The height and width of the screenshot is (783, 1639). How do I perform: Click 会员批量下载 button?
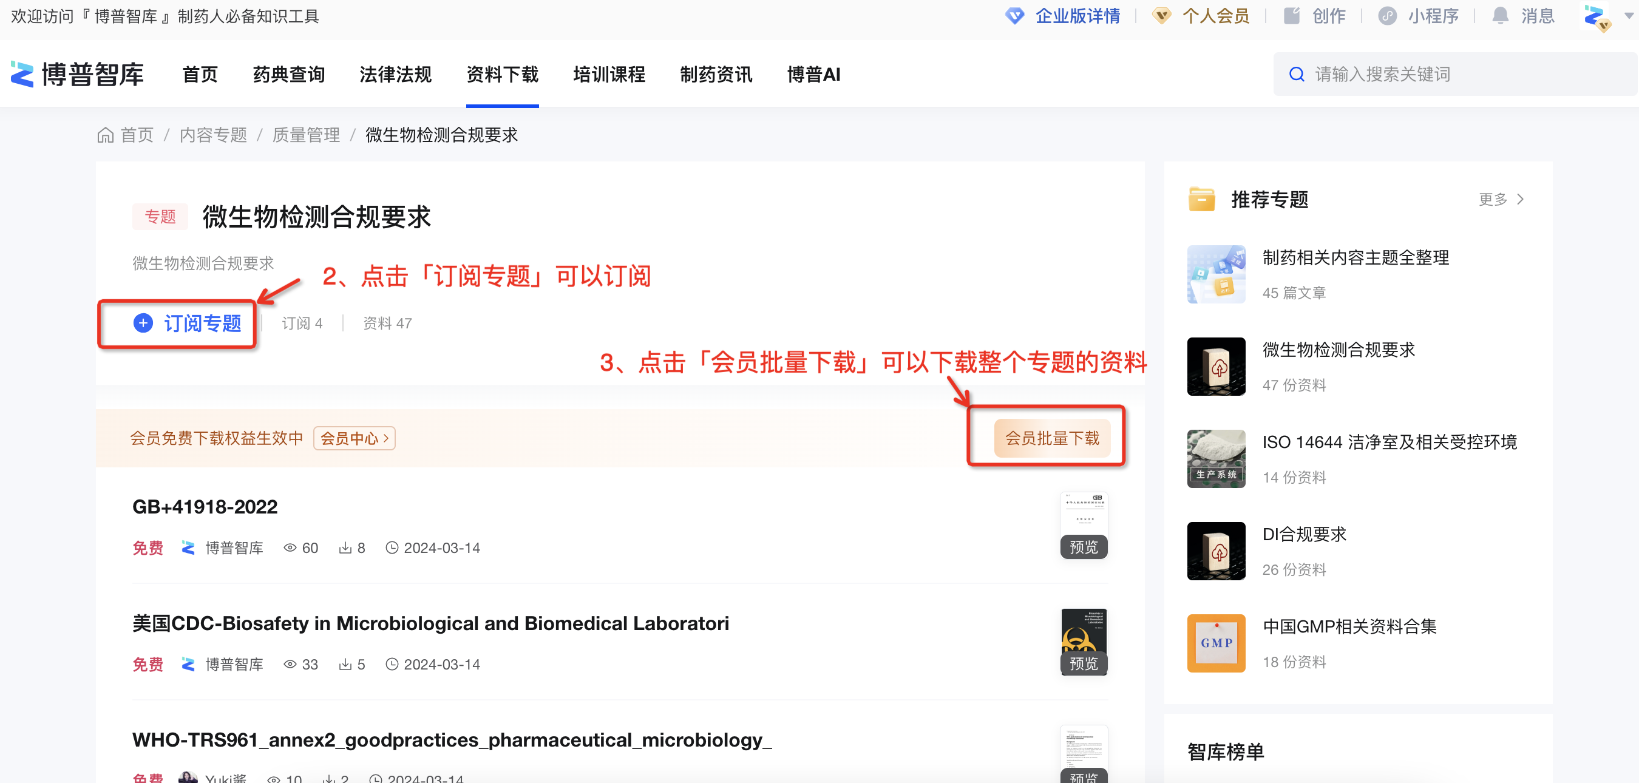1053,438
